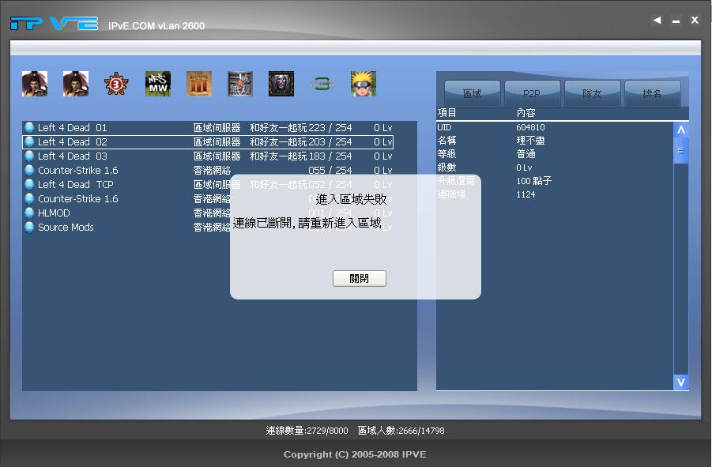Click the globe icon beside Left 4 Dead 03
The image size is (712, 467).
[x=29, y=156]
